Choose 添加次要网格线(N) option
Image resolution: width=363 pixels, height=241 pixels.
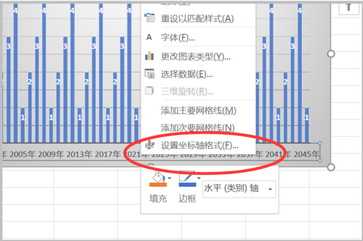pos(198,127)
